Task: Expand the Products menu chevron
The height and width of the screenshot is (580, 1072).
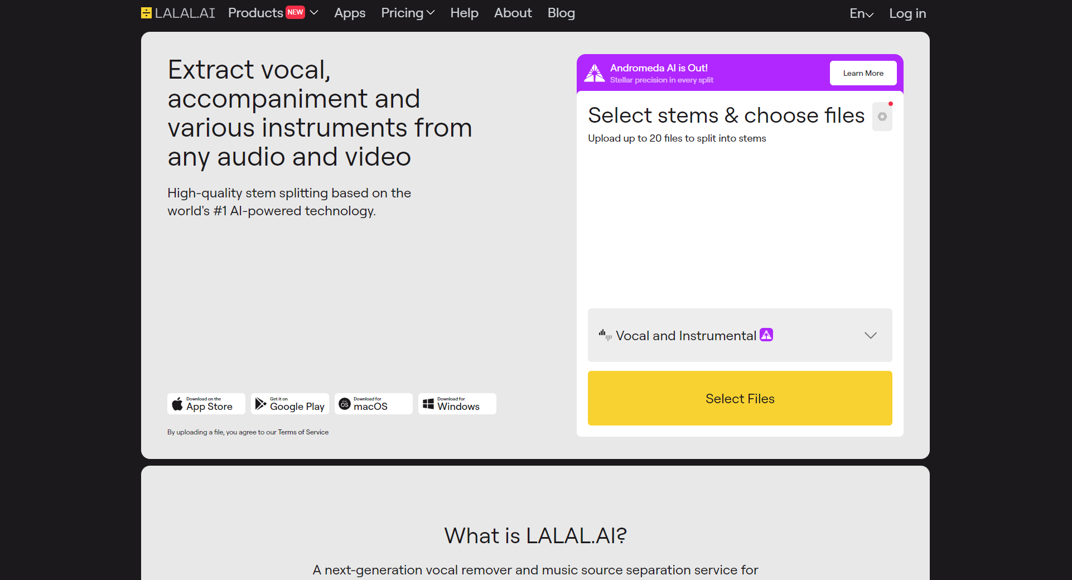Action: 314,12
